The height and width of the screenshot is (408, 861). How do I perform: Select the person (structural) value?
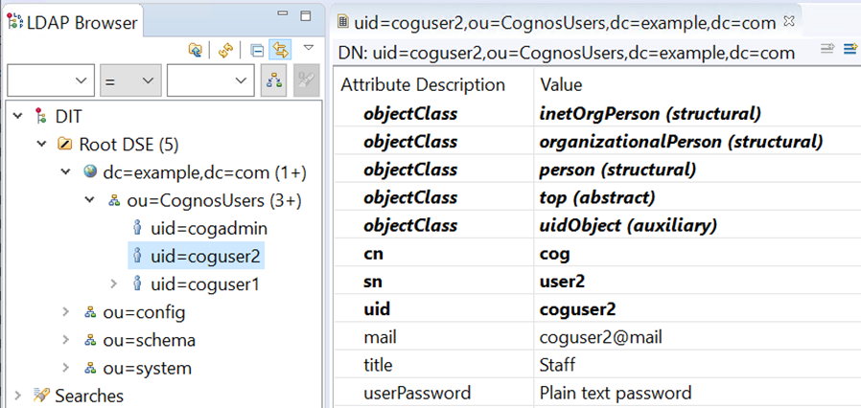[x=617, y=170]
